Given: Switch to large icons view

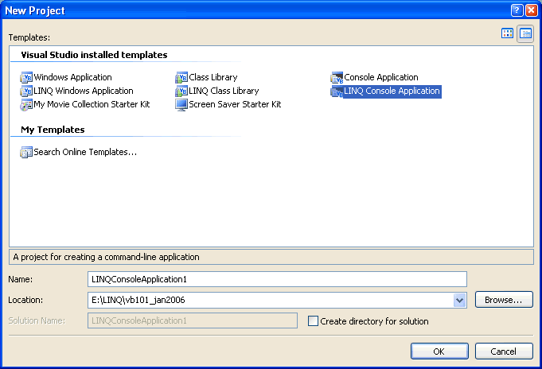Looking at the screenshot, I should [507, 33].
